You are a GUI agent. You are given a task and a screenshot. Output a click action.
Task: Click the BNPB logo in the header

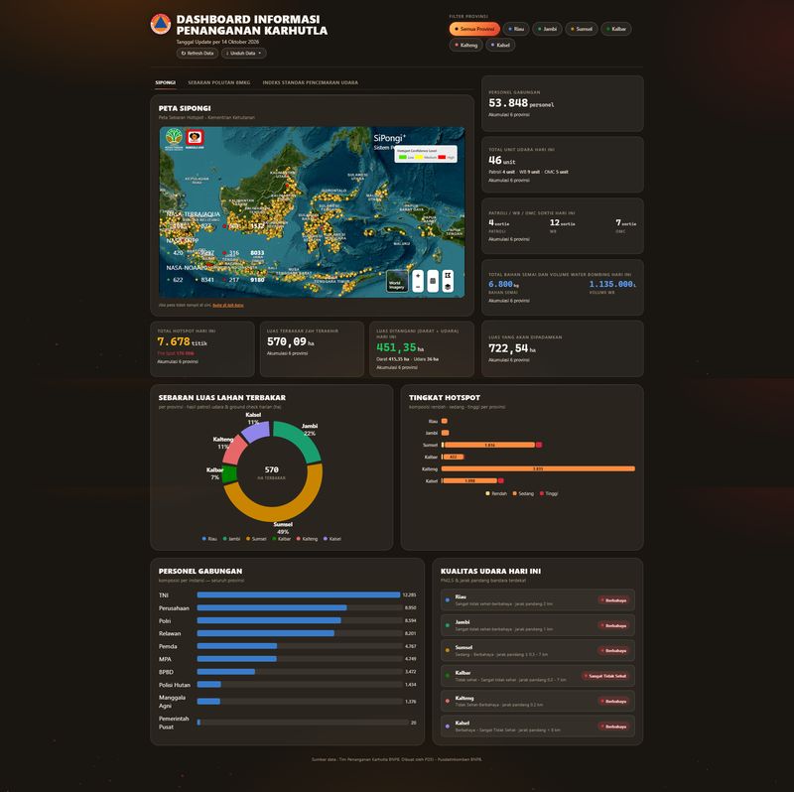coord(161,24)
